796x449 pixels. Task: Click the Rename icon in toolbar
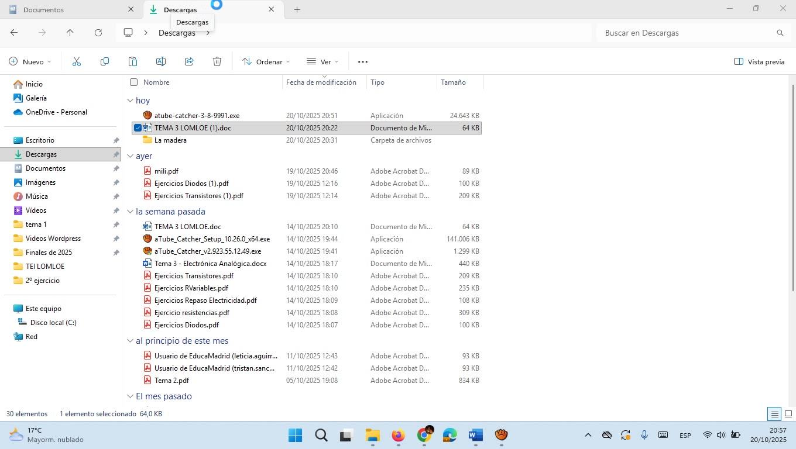[x=161, y=61]
